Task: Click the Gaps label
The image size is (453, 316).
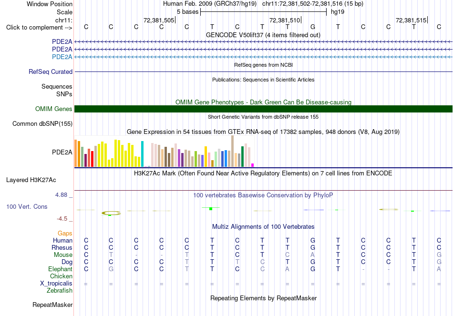Action: pos(65,234)
